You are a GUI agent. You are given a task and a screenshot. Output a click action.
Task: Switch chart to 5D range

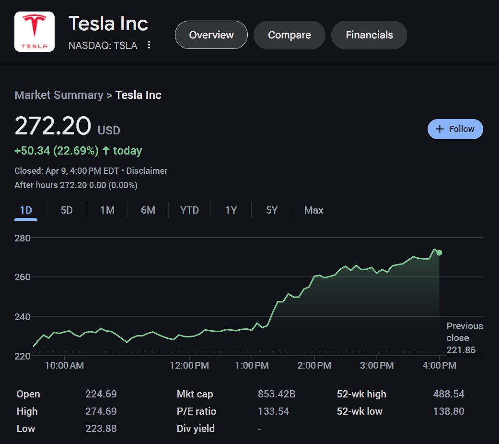click(x=67, y=210)
